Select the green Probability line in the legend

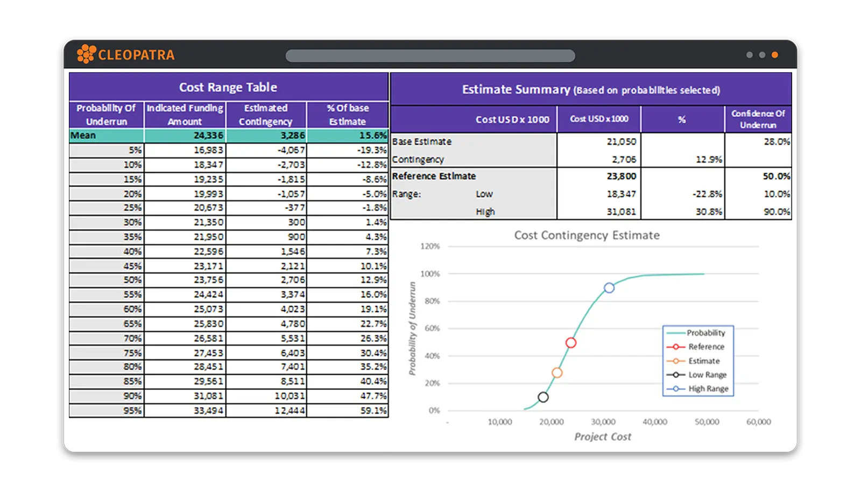[x=677, y=332]
